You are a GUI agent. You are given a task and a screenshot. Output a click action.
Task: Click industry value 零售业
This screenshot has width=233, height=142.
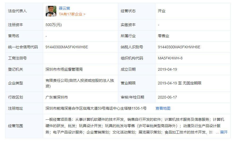tap(163, 36)
